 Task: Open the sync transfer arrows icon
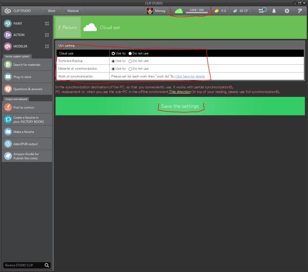(262, 11)
